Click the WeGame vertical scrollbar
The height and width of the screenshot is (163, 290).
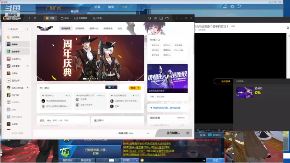click(194, 44)
